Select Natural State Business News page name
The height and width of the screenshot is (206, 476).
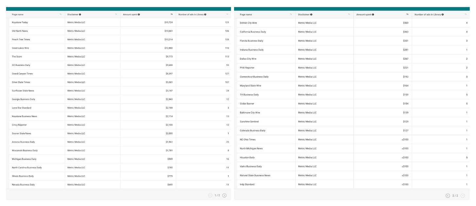[x=255, y=176]
